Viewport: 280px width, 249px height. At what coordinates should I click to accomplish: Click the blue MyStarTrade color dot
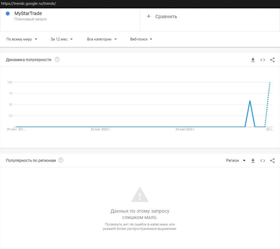pyautogui.click(x=8, y=13)
